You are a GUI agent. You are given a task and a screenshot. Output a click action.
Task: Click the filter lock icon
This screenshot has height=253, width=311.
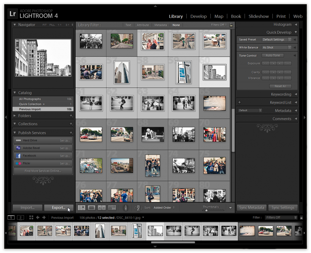[231, 25]
